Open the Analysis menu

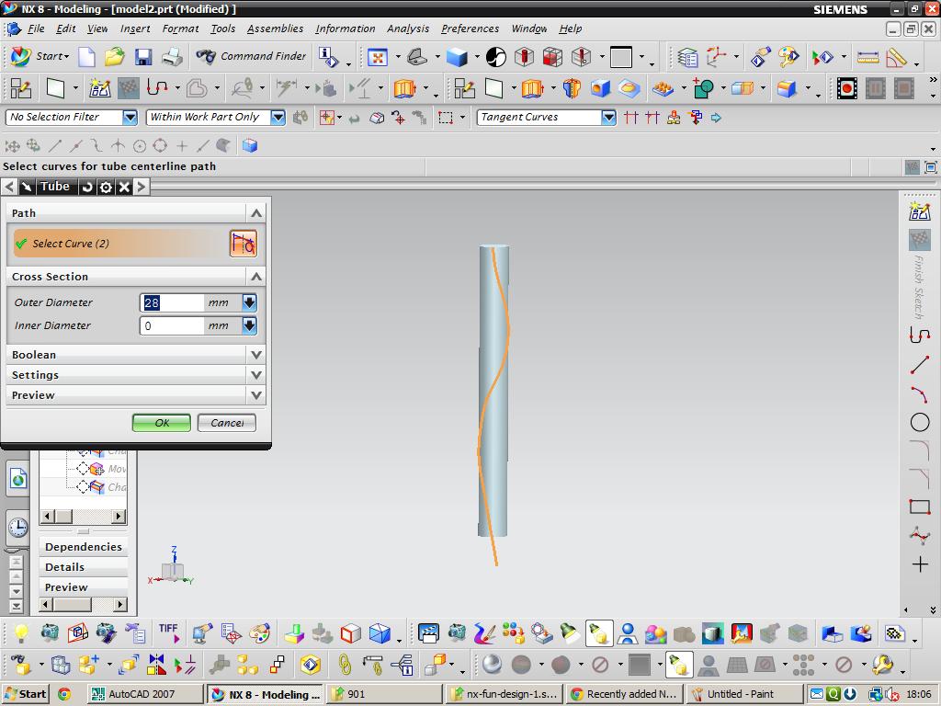(x=408, y=28)
